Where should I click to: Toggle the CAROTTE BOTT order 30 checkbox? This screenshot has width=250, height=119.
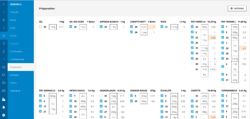131,32
